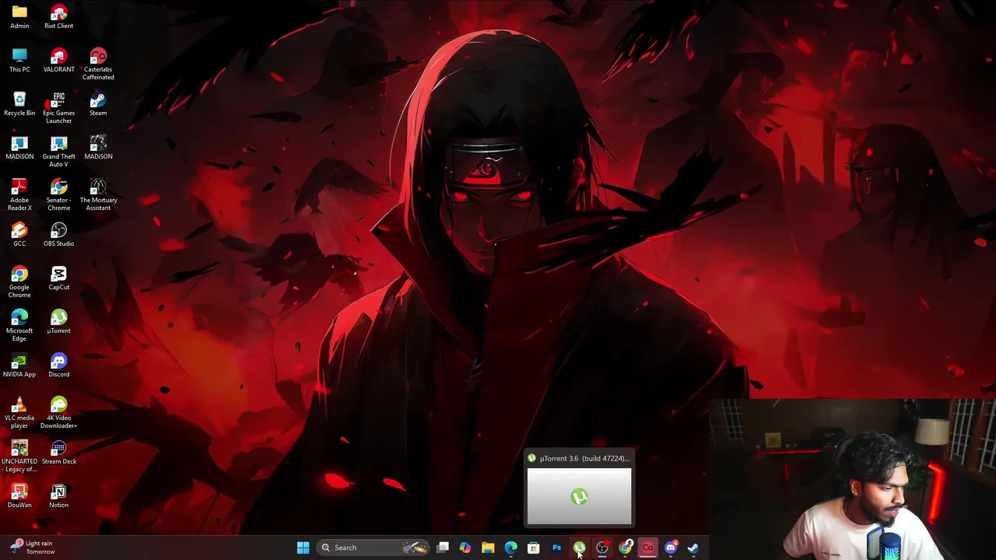Click the µTorrent taskbar icon
The height and width of the screenshot is (560, 996).
[579, 548]
